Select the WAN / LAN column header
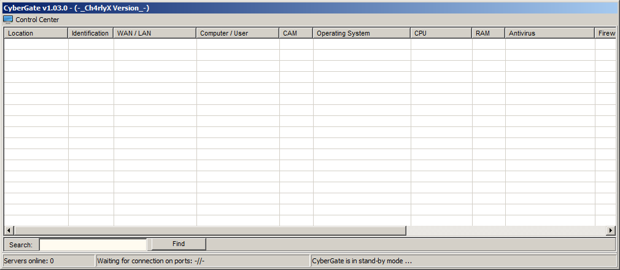The width and height of the screenshot is (620, 270). [x=155, y=33]
